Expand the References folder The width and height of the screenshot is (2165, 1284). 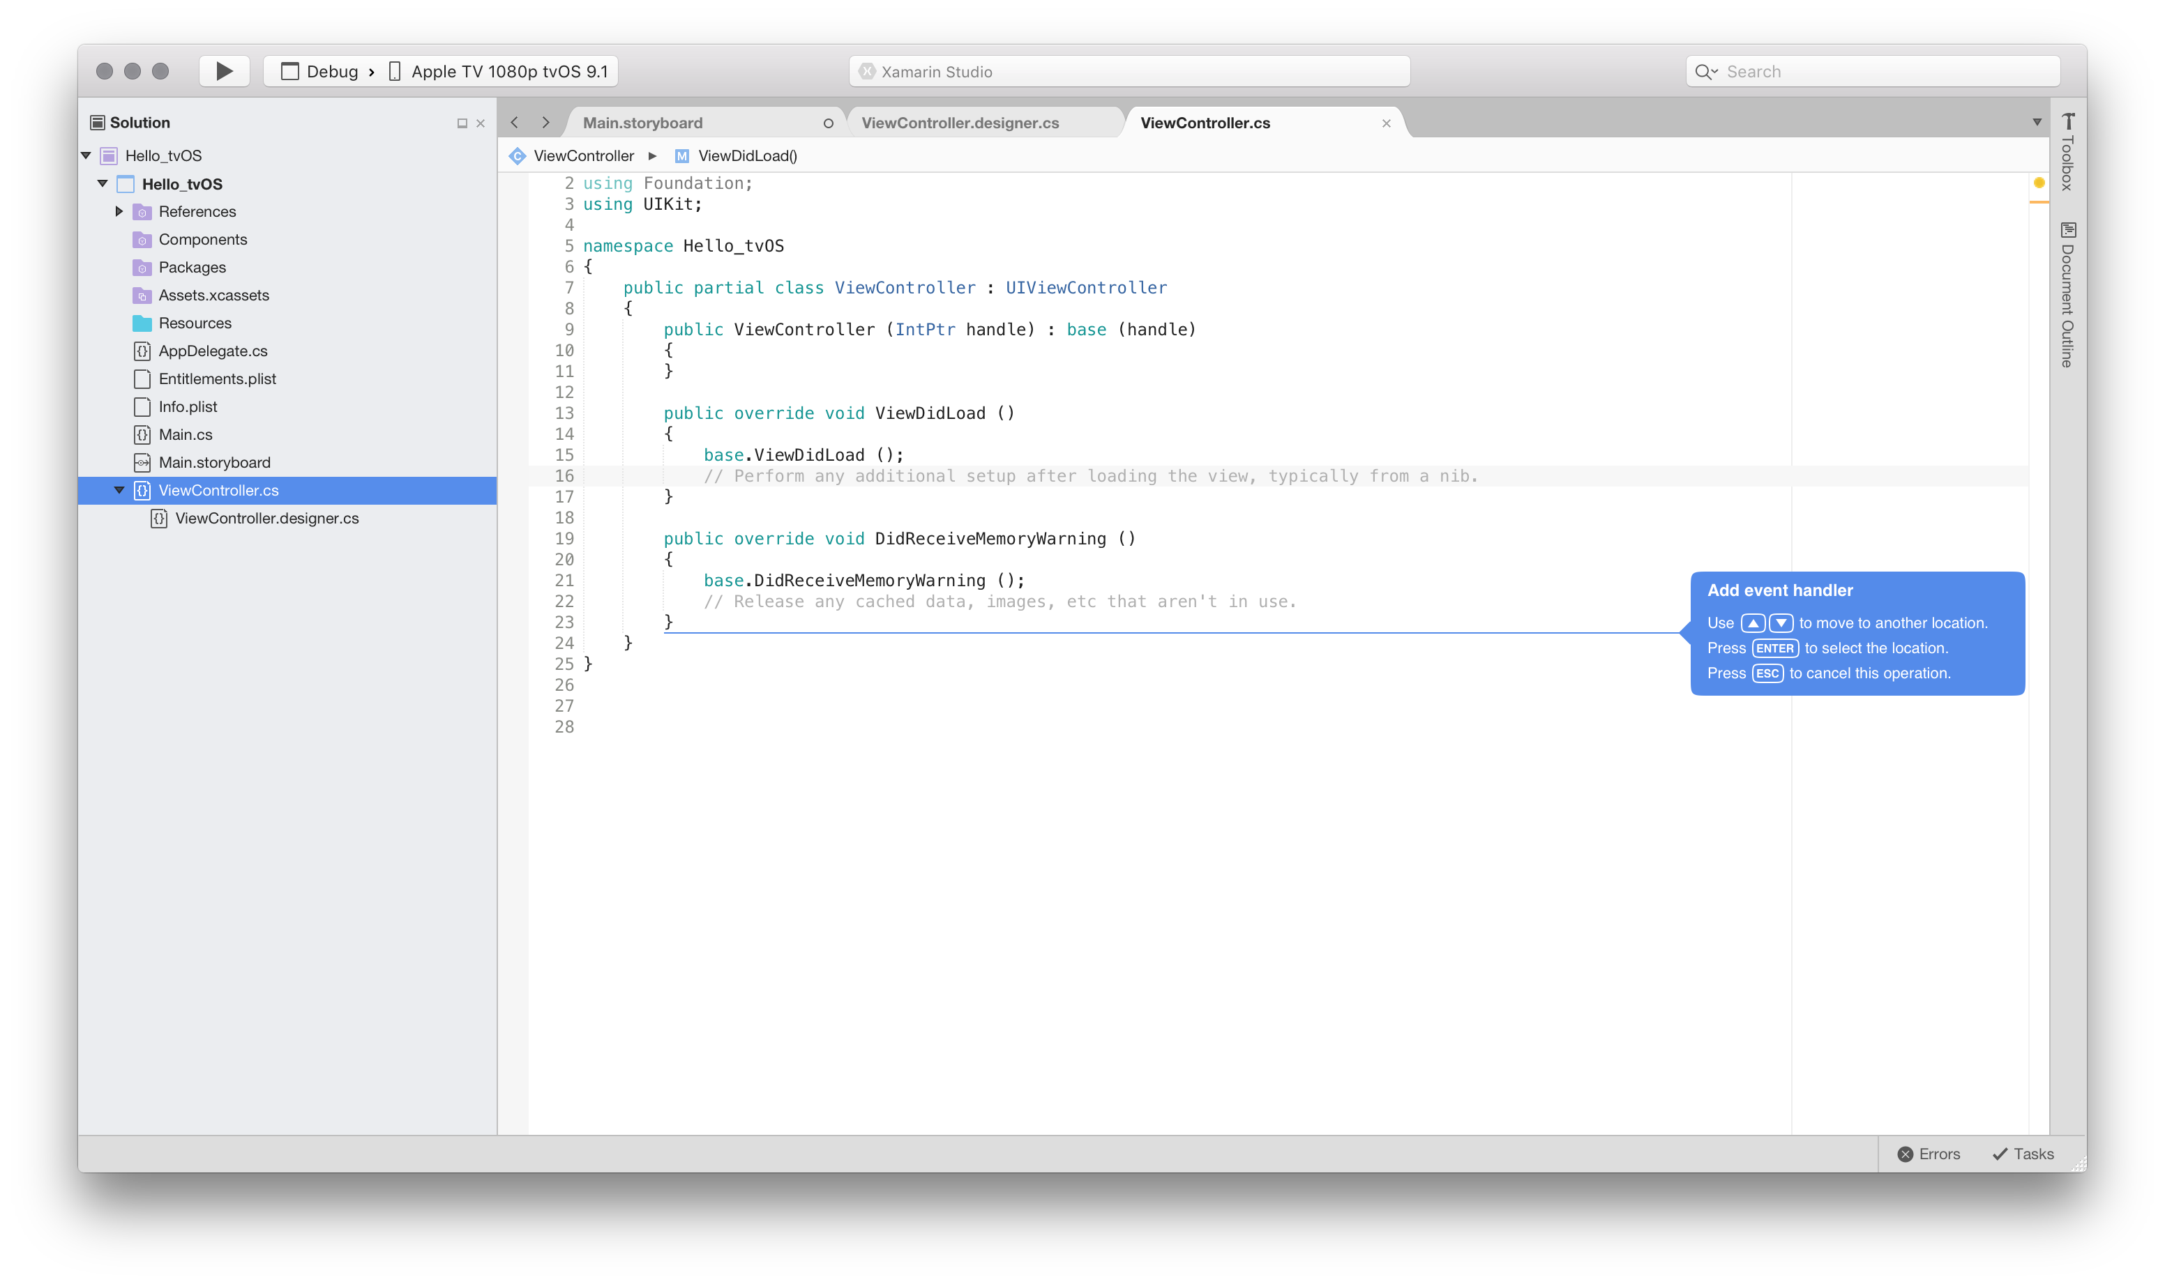click(119, 211)
